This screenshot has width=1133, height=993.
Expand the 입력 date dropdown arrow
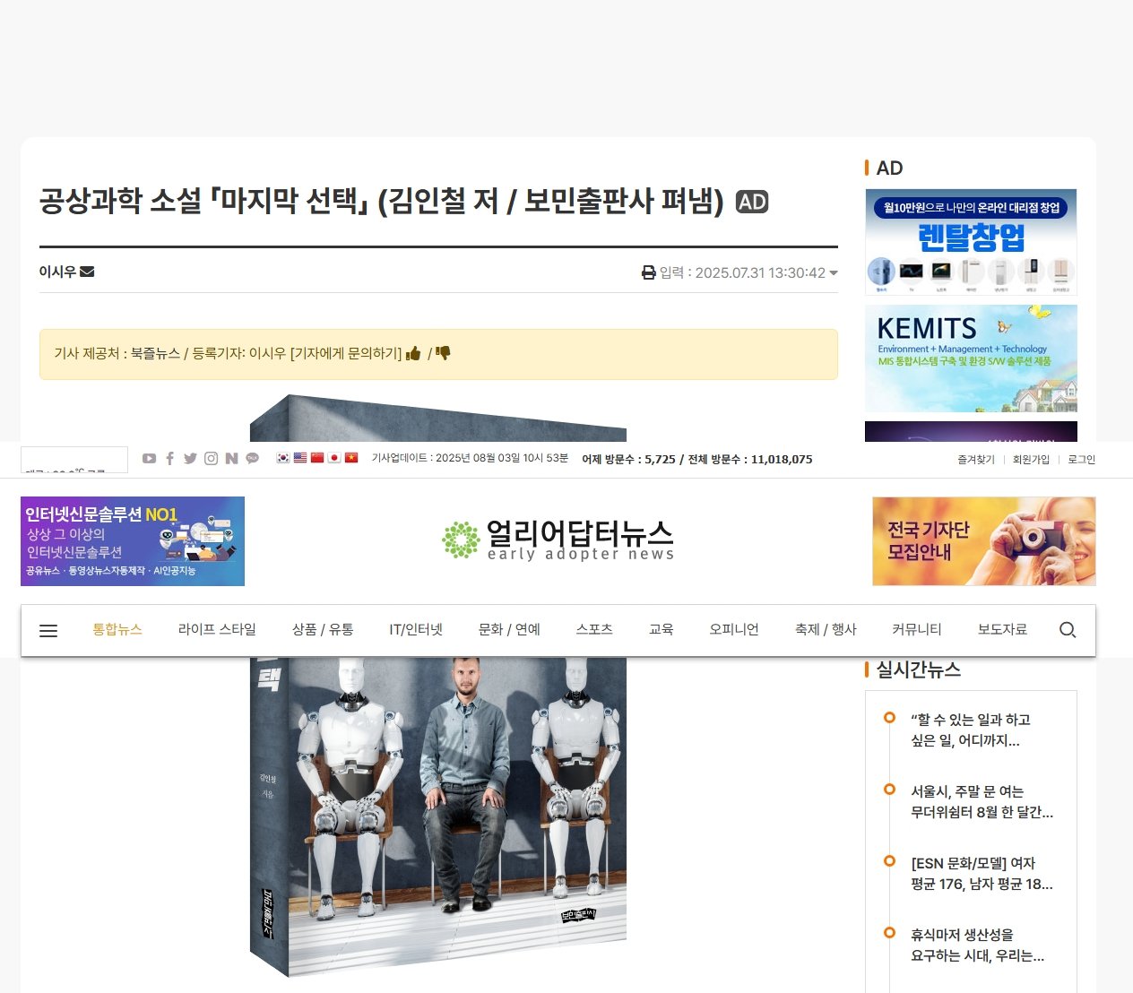coord(834,272)
